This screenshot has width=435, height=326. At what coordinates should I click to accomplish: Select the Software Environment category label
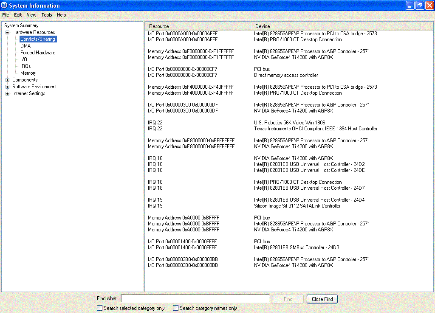(34, 87)
